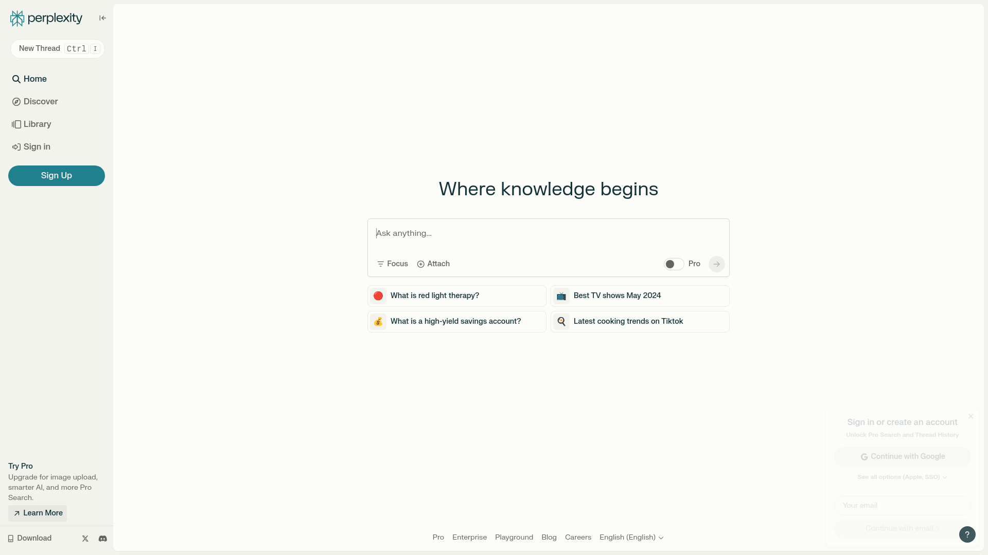Go to the Blog link
This screenshot has height=555, width=988.
click(549, 538)
